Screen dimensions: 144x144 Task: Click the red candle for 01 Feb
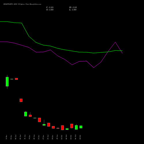click(62, 128)
